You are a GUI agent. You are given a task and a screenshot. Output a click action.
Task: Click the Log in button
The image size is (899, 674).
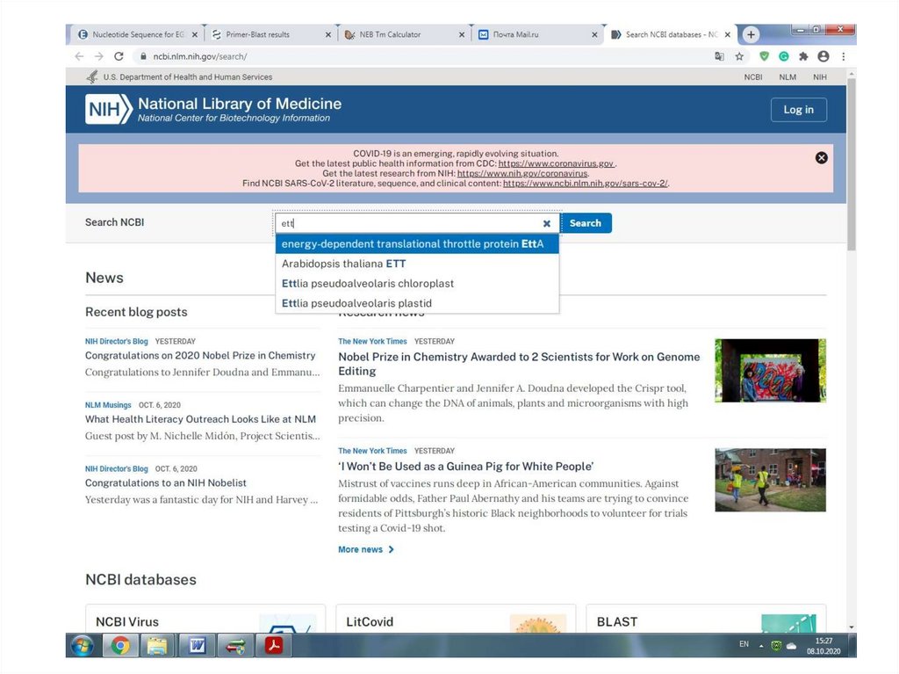[x=798, y=110]
